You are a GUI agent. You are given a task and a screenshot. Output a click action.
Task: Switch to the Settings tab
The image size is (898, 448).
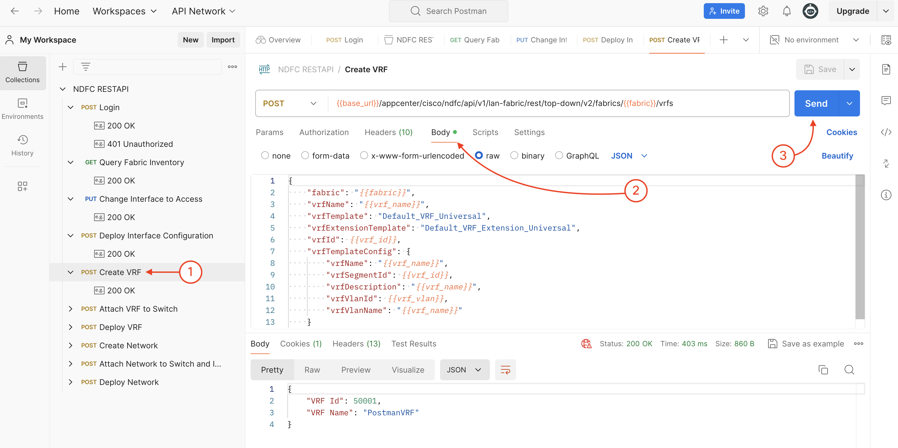pyautogui.click(x=529, y=132)
